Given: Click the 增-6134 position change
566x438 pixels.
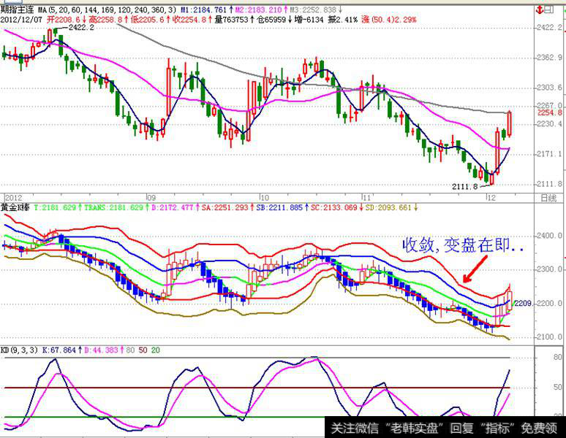Looking at the screenshot, I should [309, 20].
